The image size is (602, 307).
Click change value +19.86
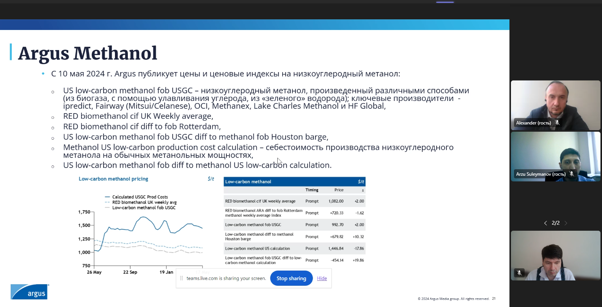tap(358, 260)
